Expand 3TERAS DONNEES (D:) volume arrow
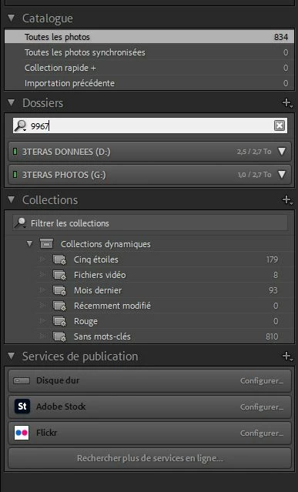The image size is (298, 492). coord(282,152)
